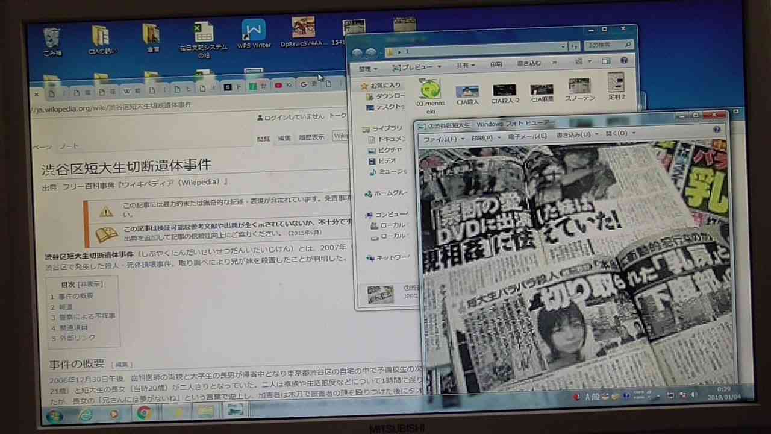Open the Windows Start button
This screenshot has width=771, height=434.
click(x=54, y=415)
